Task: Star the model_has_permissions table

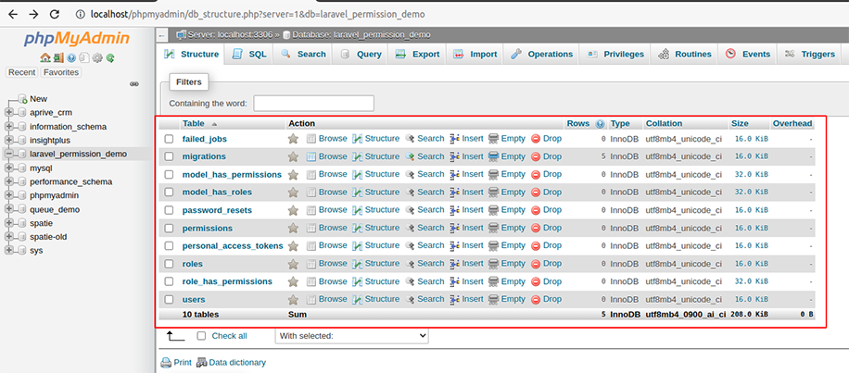Action: pos(293,175)
